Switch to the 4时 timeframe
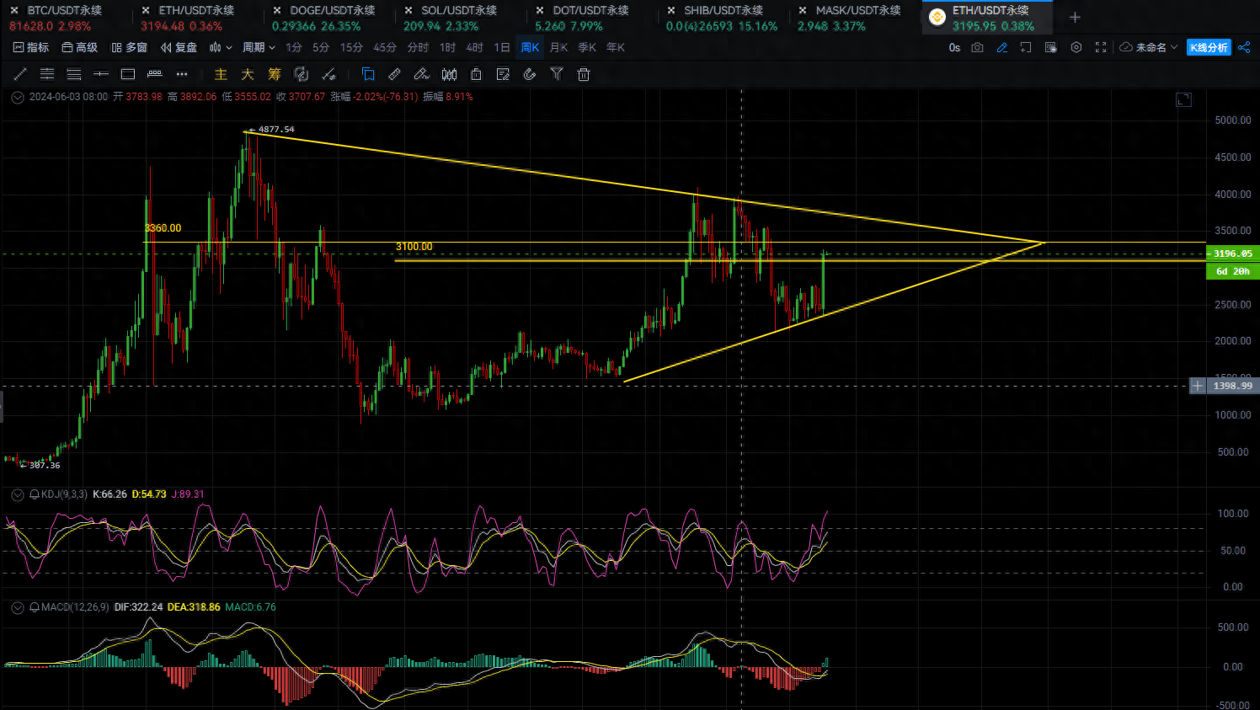 (475, 47)
